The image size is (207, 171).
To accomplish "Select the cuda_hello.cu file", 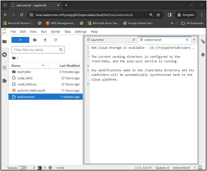I will click(45, 84).
